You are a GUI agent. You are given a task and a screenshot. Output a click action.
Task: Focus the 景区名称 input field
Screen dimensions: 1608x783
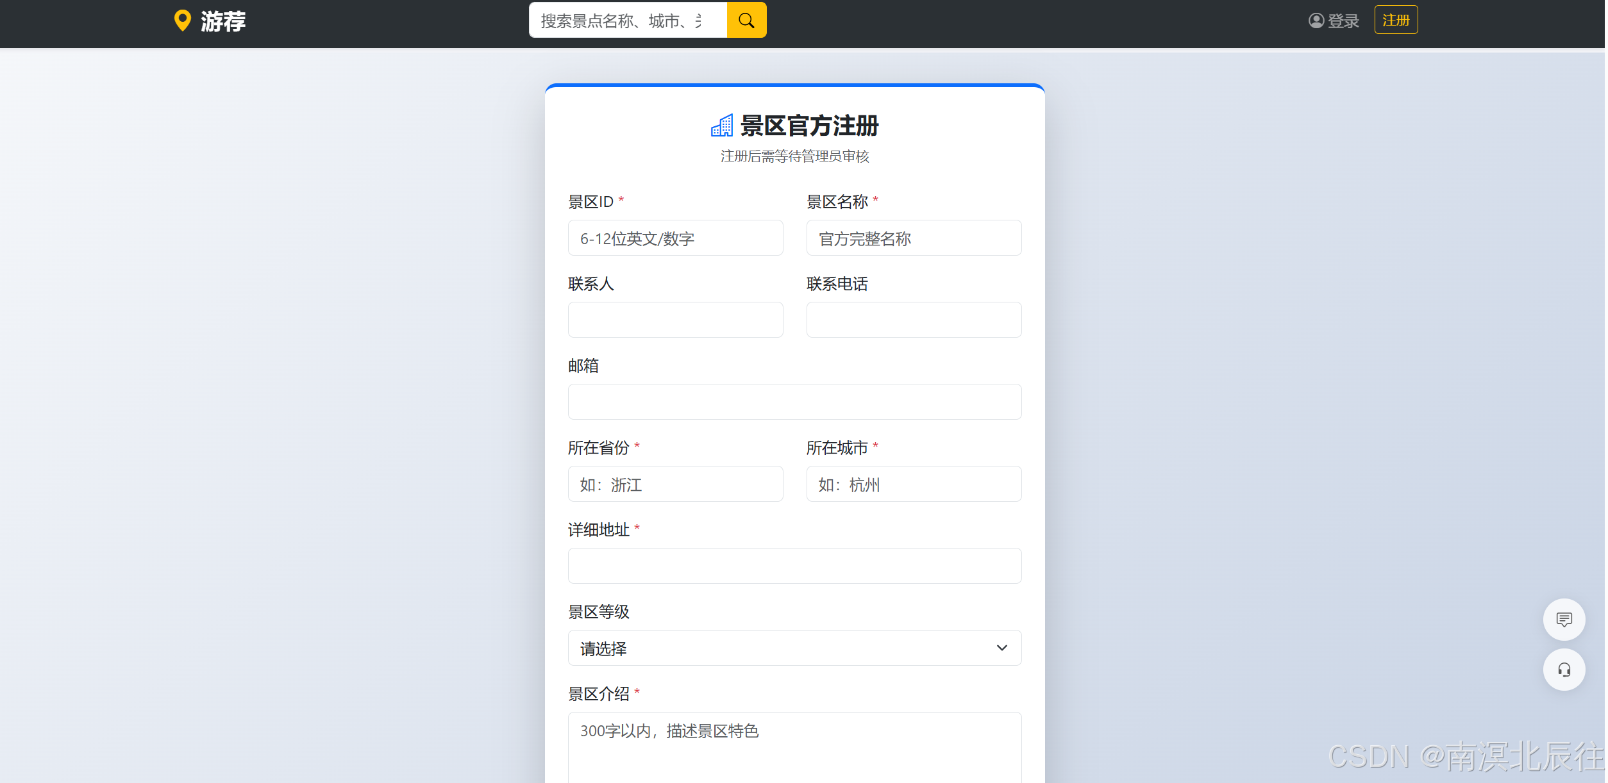pyautogui.click(x=914, y=238)
